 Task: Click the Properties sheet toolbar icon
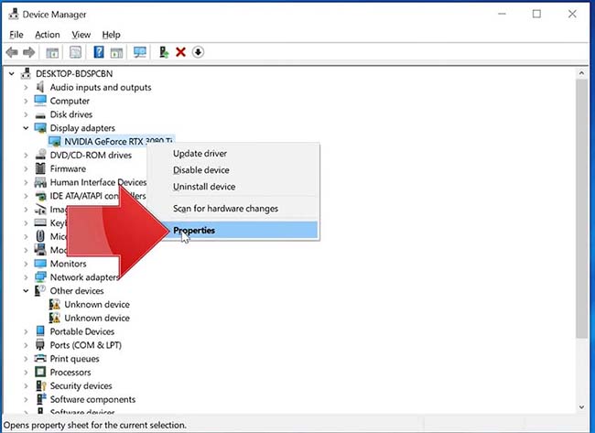point(75,52)
